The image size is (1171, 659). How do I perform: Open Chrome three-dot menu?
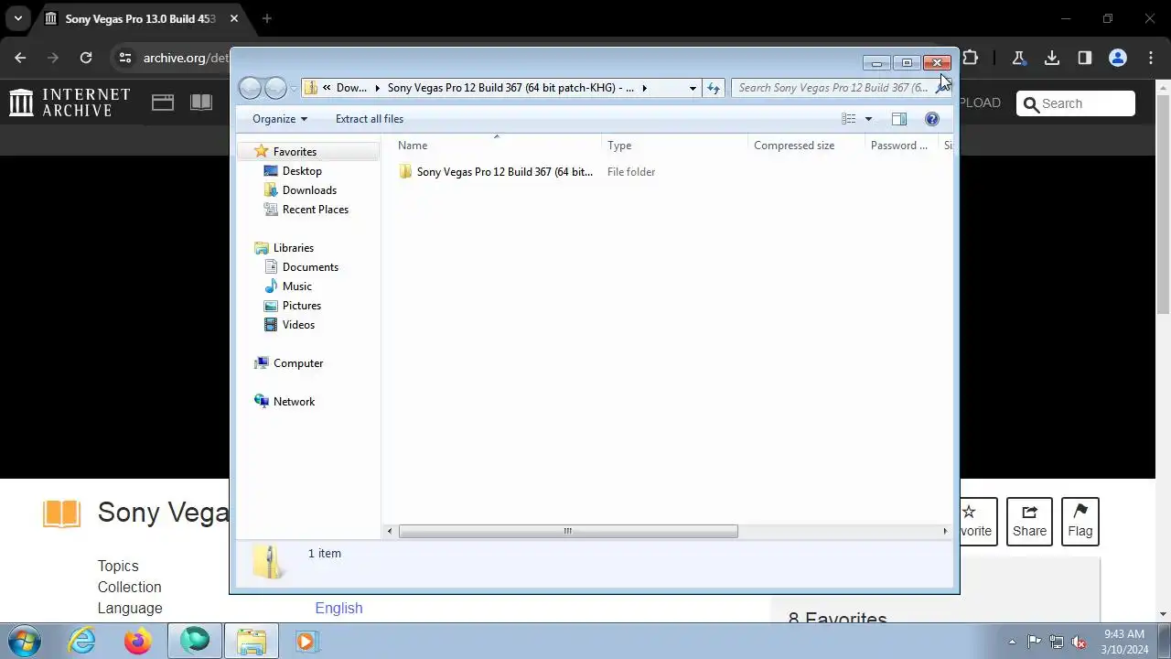click(1151, 58)
